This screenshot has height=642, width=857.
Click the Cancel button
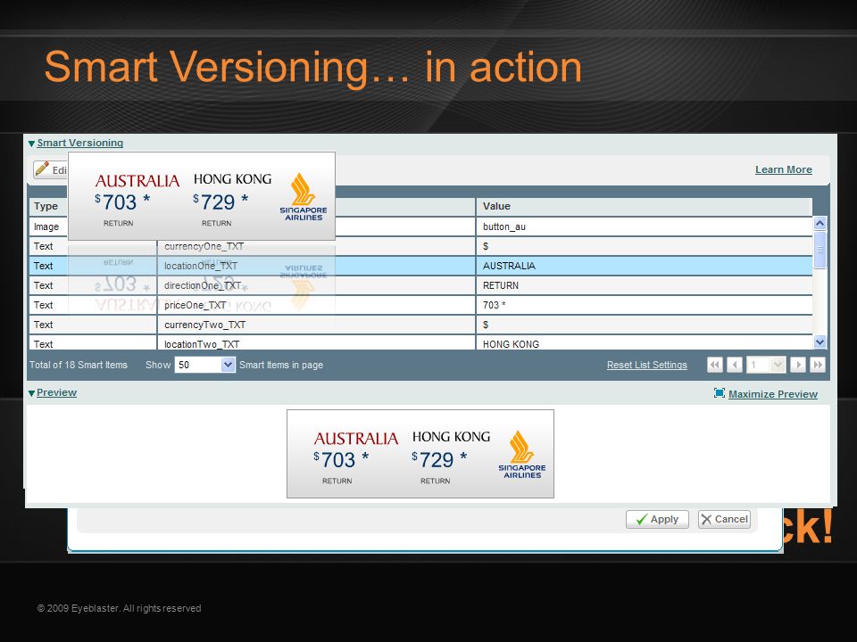(724, 519)
